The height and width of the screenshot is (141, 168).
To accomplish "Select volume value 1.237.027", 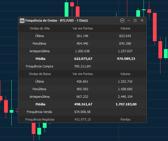I will point(125,51).
